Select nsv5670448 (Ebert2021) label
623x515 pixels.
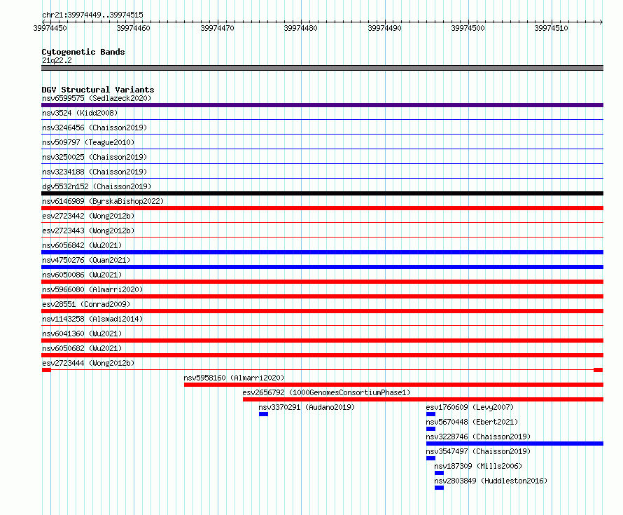[472, 422]
